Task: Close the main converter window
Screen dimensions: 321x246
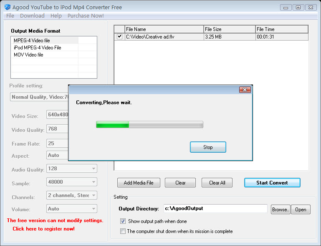Action: point(311,8)
